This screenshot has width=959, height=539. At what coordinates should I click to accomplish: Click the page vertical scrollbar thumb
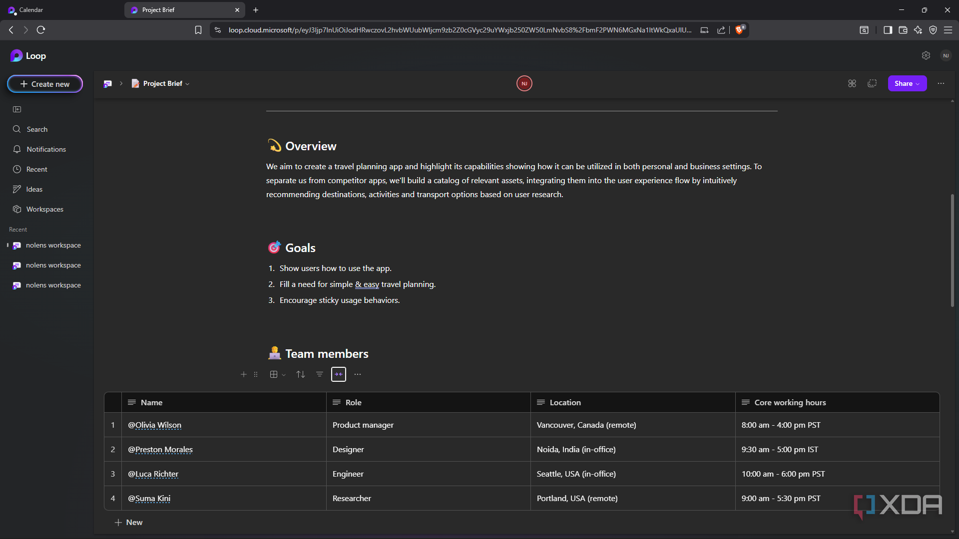coord(952,250)
